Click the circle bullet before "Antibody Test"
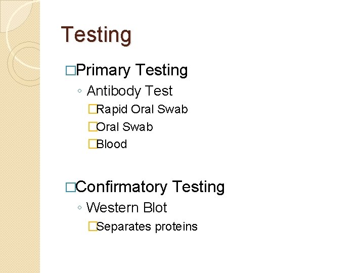 [x=80, y=92]
